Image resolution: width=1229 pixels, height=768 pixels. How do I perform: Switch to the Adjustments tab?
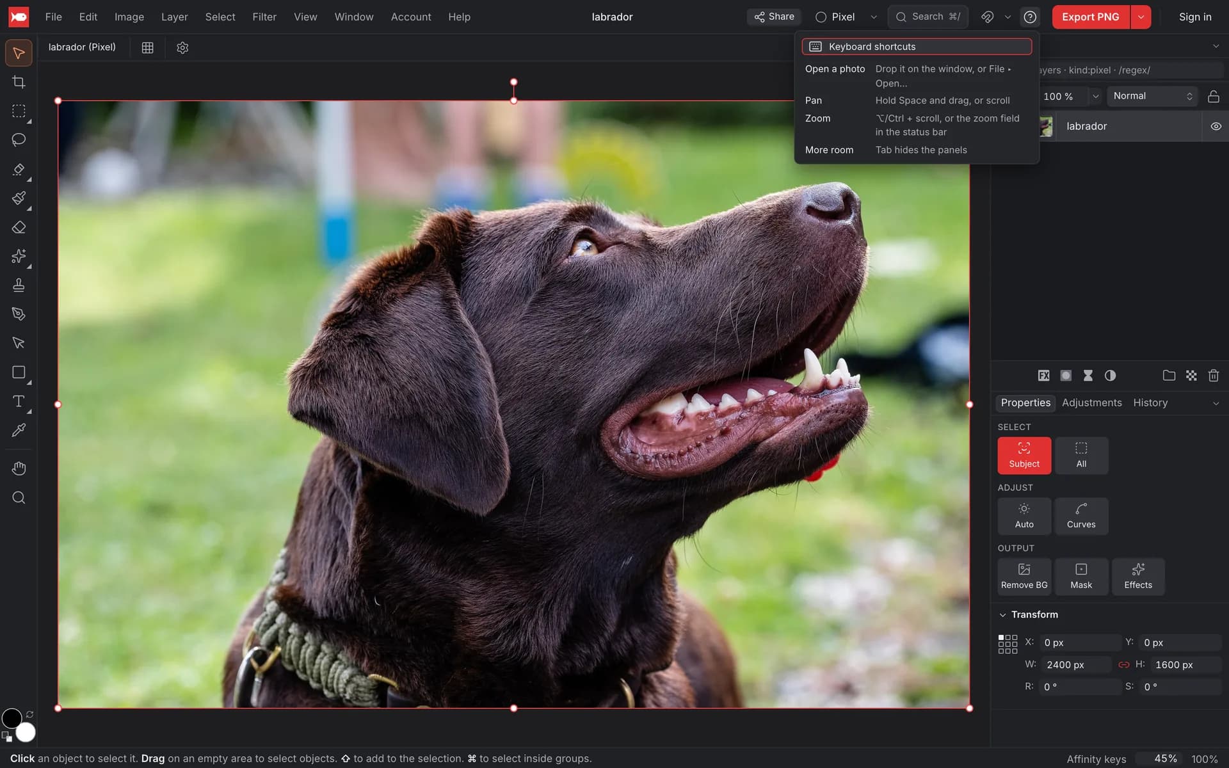1091,403
